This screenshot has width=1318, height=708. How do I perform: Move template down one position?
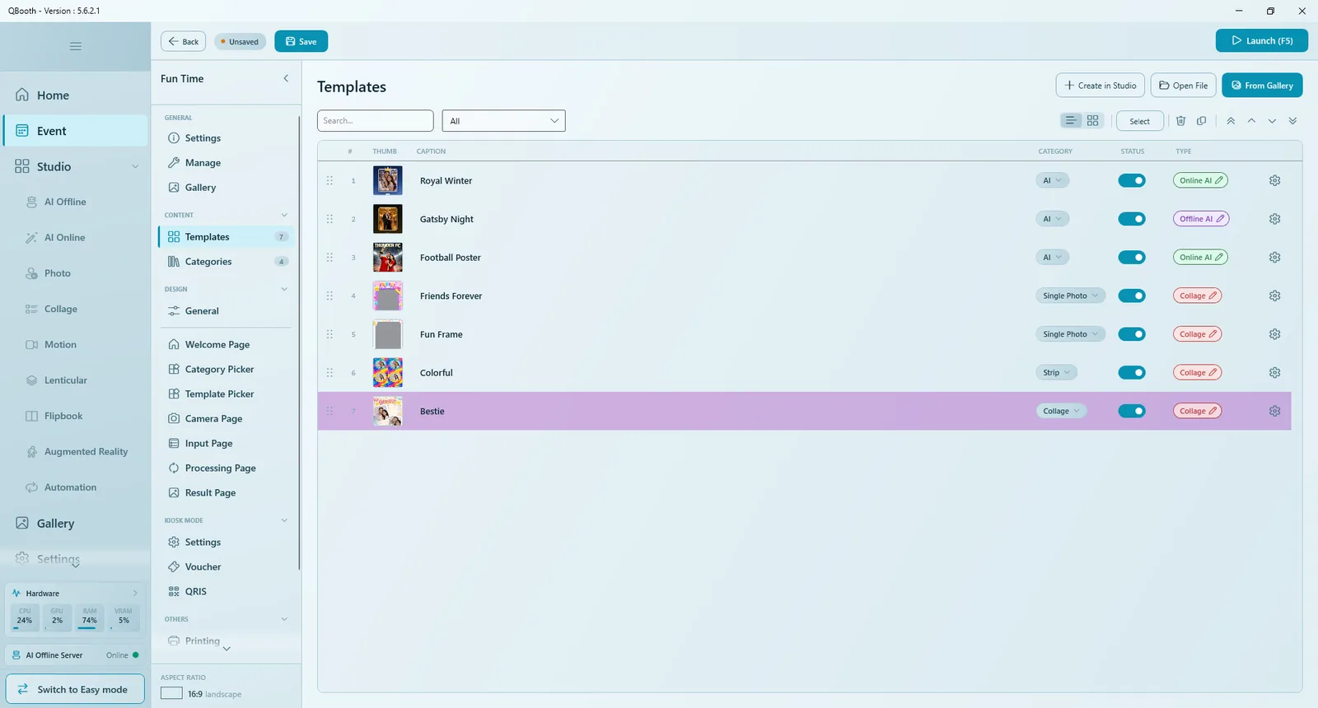coord(1272,121)
